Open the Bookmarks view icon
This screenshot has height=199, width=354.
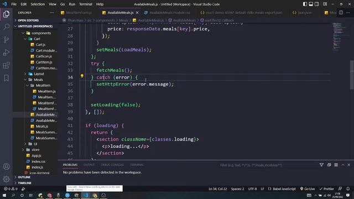point(6,78)
